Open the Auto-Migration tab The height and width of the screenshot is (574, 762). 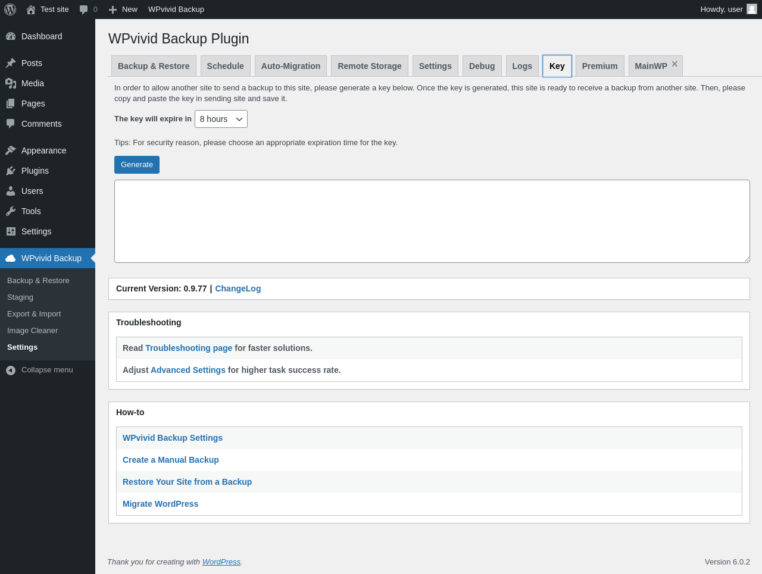click(291, 66)
